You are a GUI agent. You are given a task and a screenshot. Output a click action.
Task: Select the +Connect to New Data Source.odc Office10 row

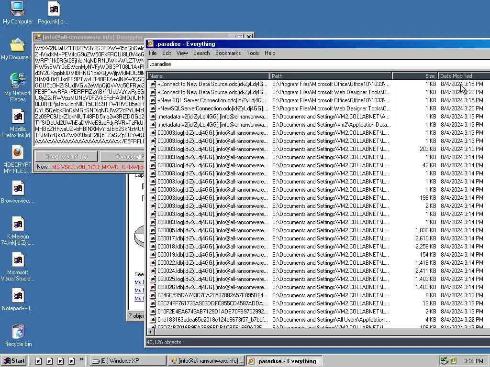point(319,84)
